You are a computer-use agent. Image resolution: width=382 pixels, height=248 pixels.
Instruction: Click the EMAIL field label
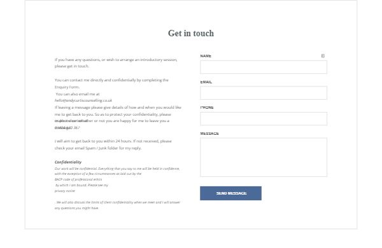click(206, 82)
